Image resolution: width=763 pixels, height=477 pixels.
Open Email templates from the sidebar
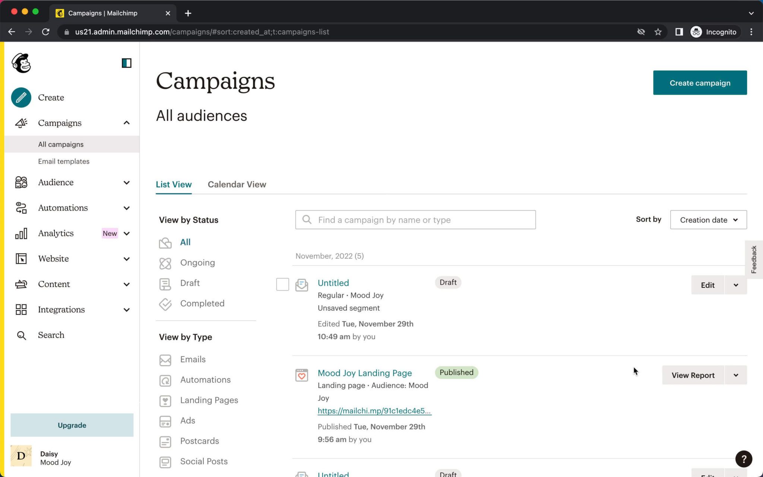point(63,161)
